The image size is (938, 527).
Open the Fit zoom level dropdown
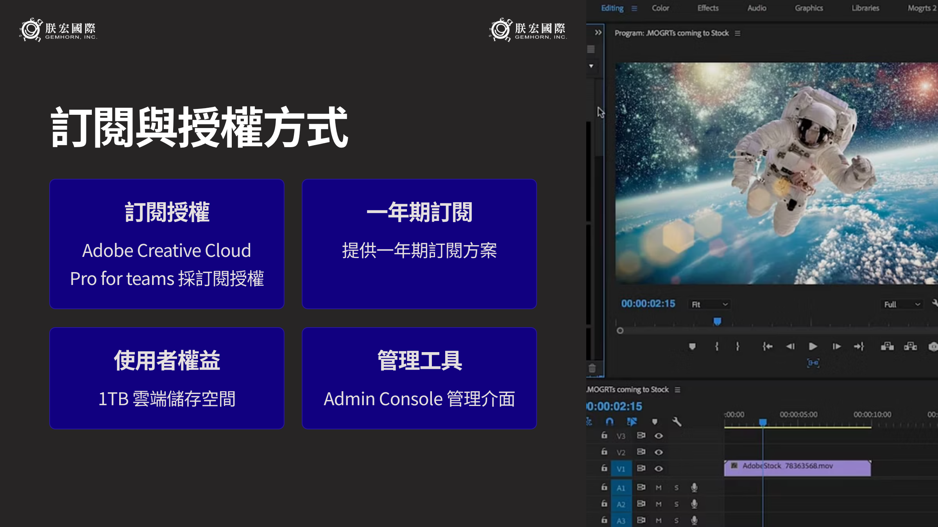tap(709, 304)
